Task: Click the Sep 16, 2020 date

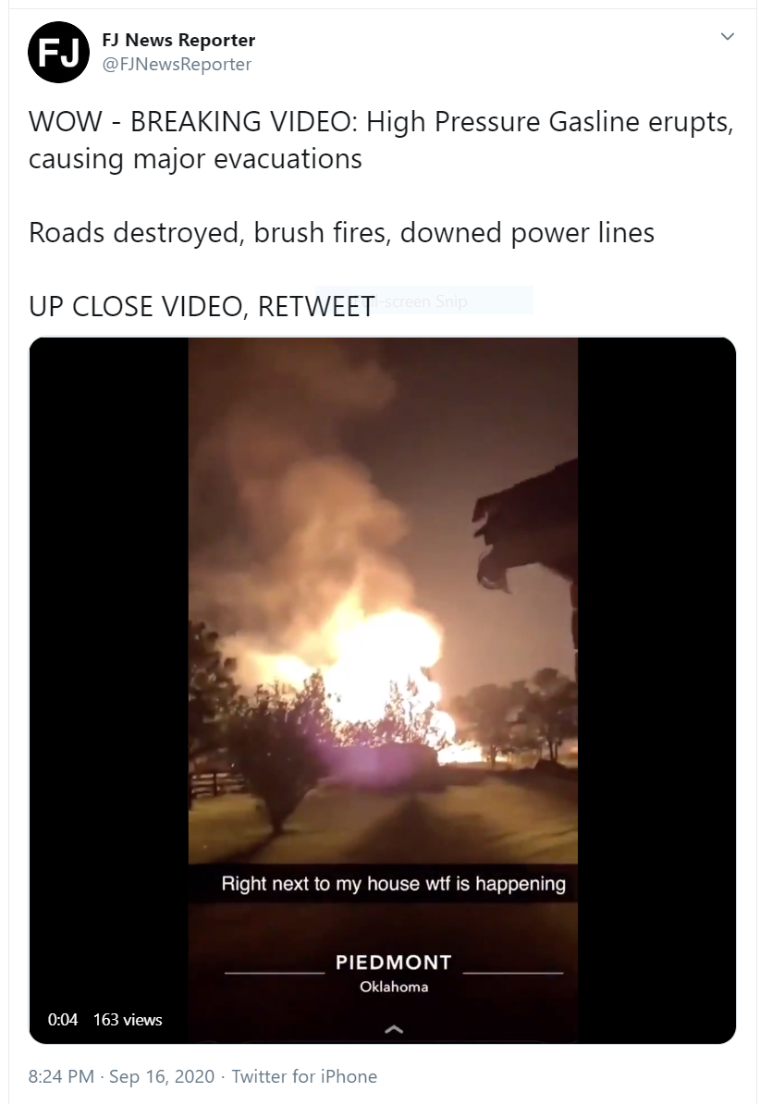Action: coord(162,1076)
